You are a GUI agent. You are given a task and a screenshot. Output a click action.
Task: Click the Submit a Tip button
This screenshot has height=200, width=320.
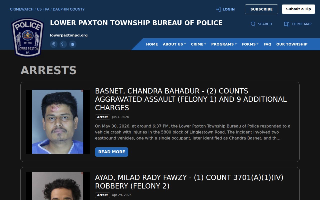(x=298, y=9)
